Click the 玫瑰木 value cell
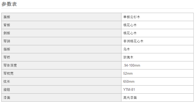Viewport: 195px width, 103px height. pos(157,57)
